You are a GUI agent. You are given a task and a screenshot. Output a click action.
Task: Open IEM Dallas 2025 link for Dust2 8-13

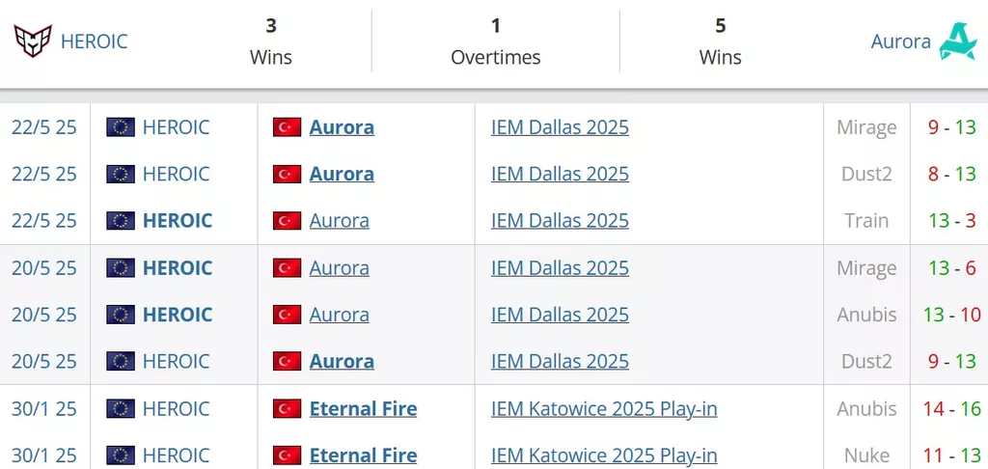pos(560,174)
